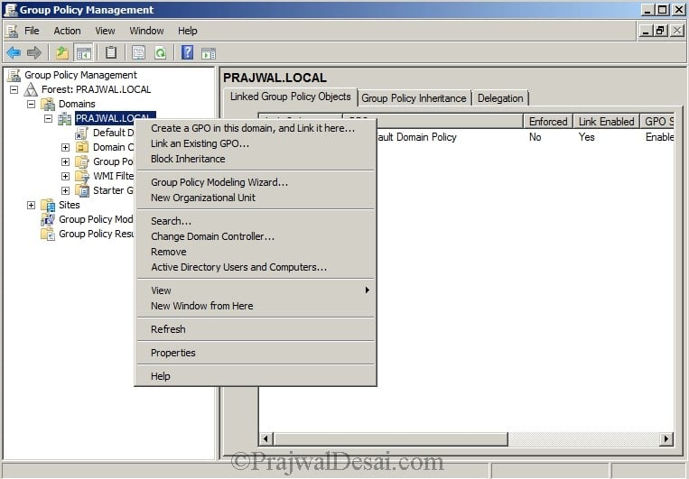Click the blue question mark Help icon
Viewport: 689px width, 479px height.
click(188, 52)
